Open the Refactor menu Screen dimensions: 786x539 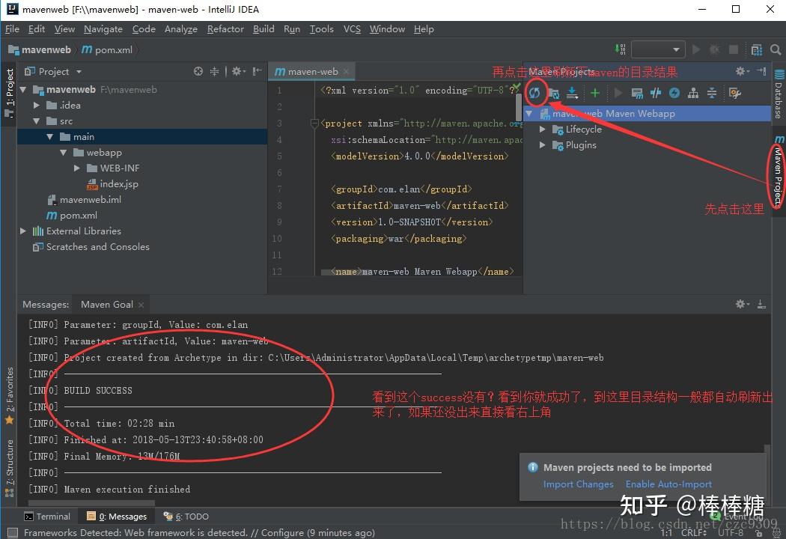coord(225,28)
